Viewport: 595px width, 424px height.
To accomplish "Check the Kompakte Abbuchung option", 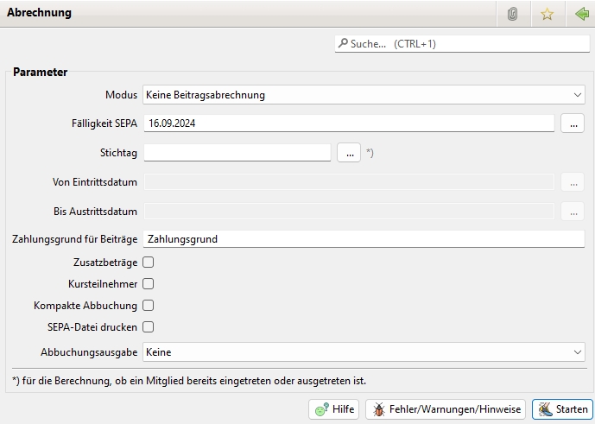I will tap(149, 305).
